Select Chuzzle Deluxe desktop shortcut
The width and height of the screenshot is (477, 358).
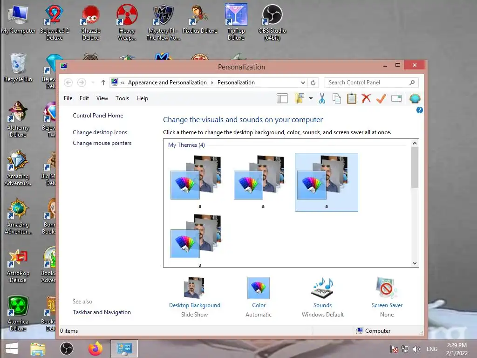coord(90,22)
